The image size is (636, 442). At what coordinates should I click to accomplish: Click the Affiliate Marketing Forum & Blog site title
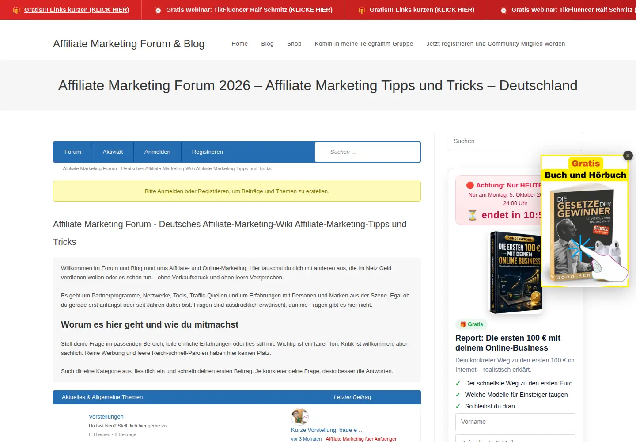(x=129, y=44)
